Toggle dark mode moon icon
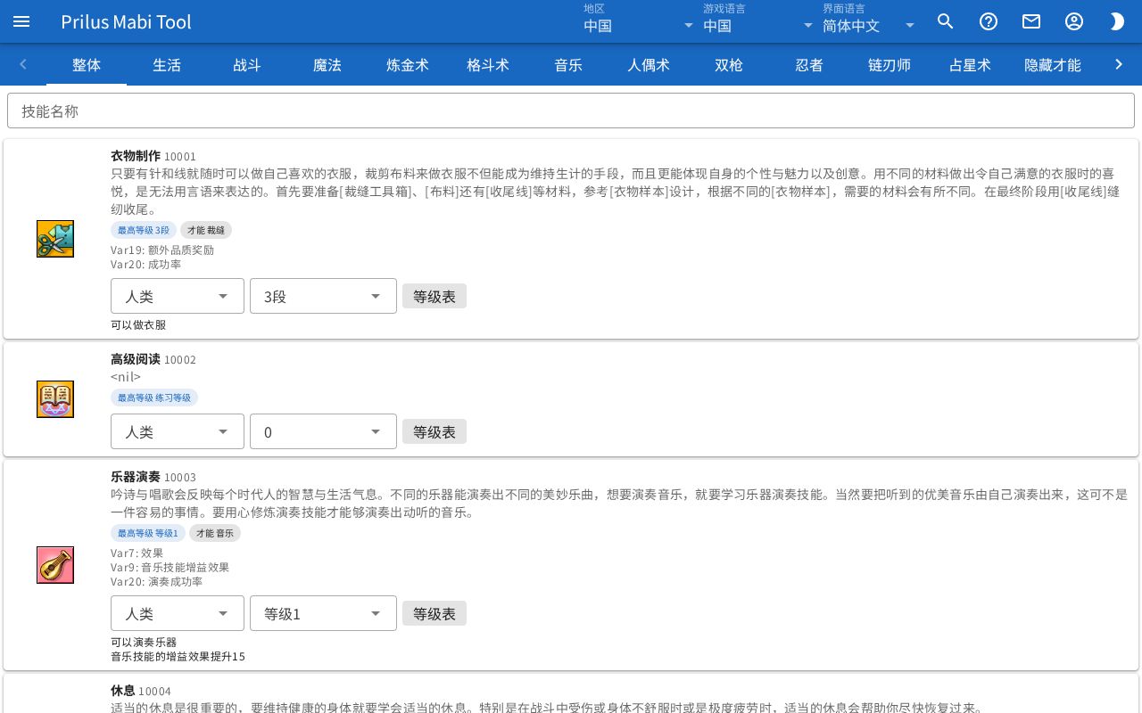Screen dimensions: 1142x713 (x=1117, y=21)
